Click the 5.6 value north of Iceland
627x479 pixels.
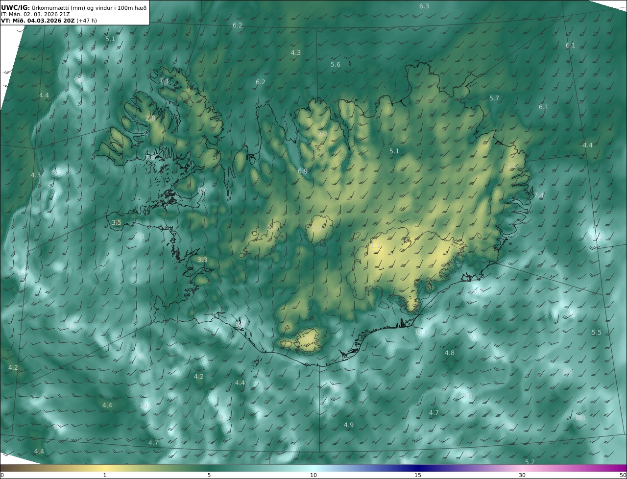point(336,64)
